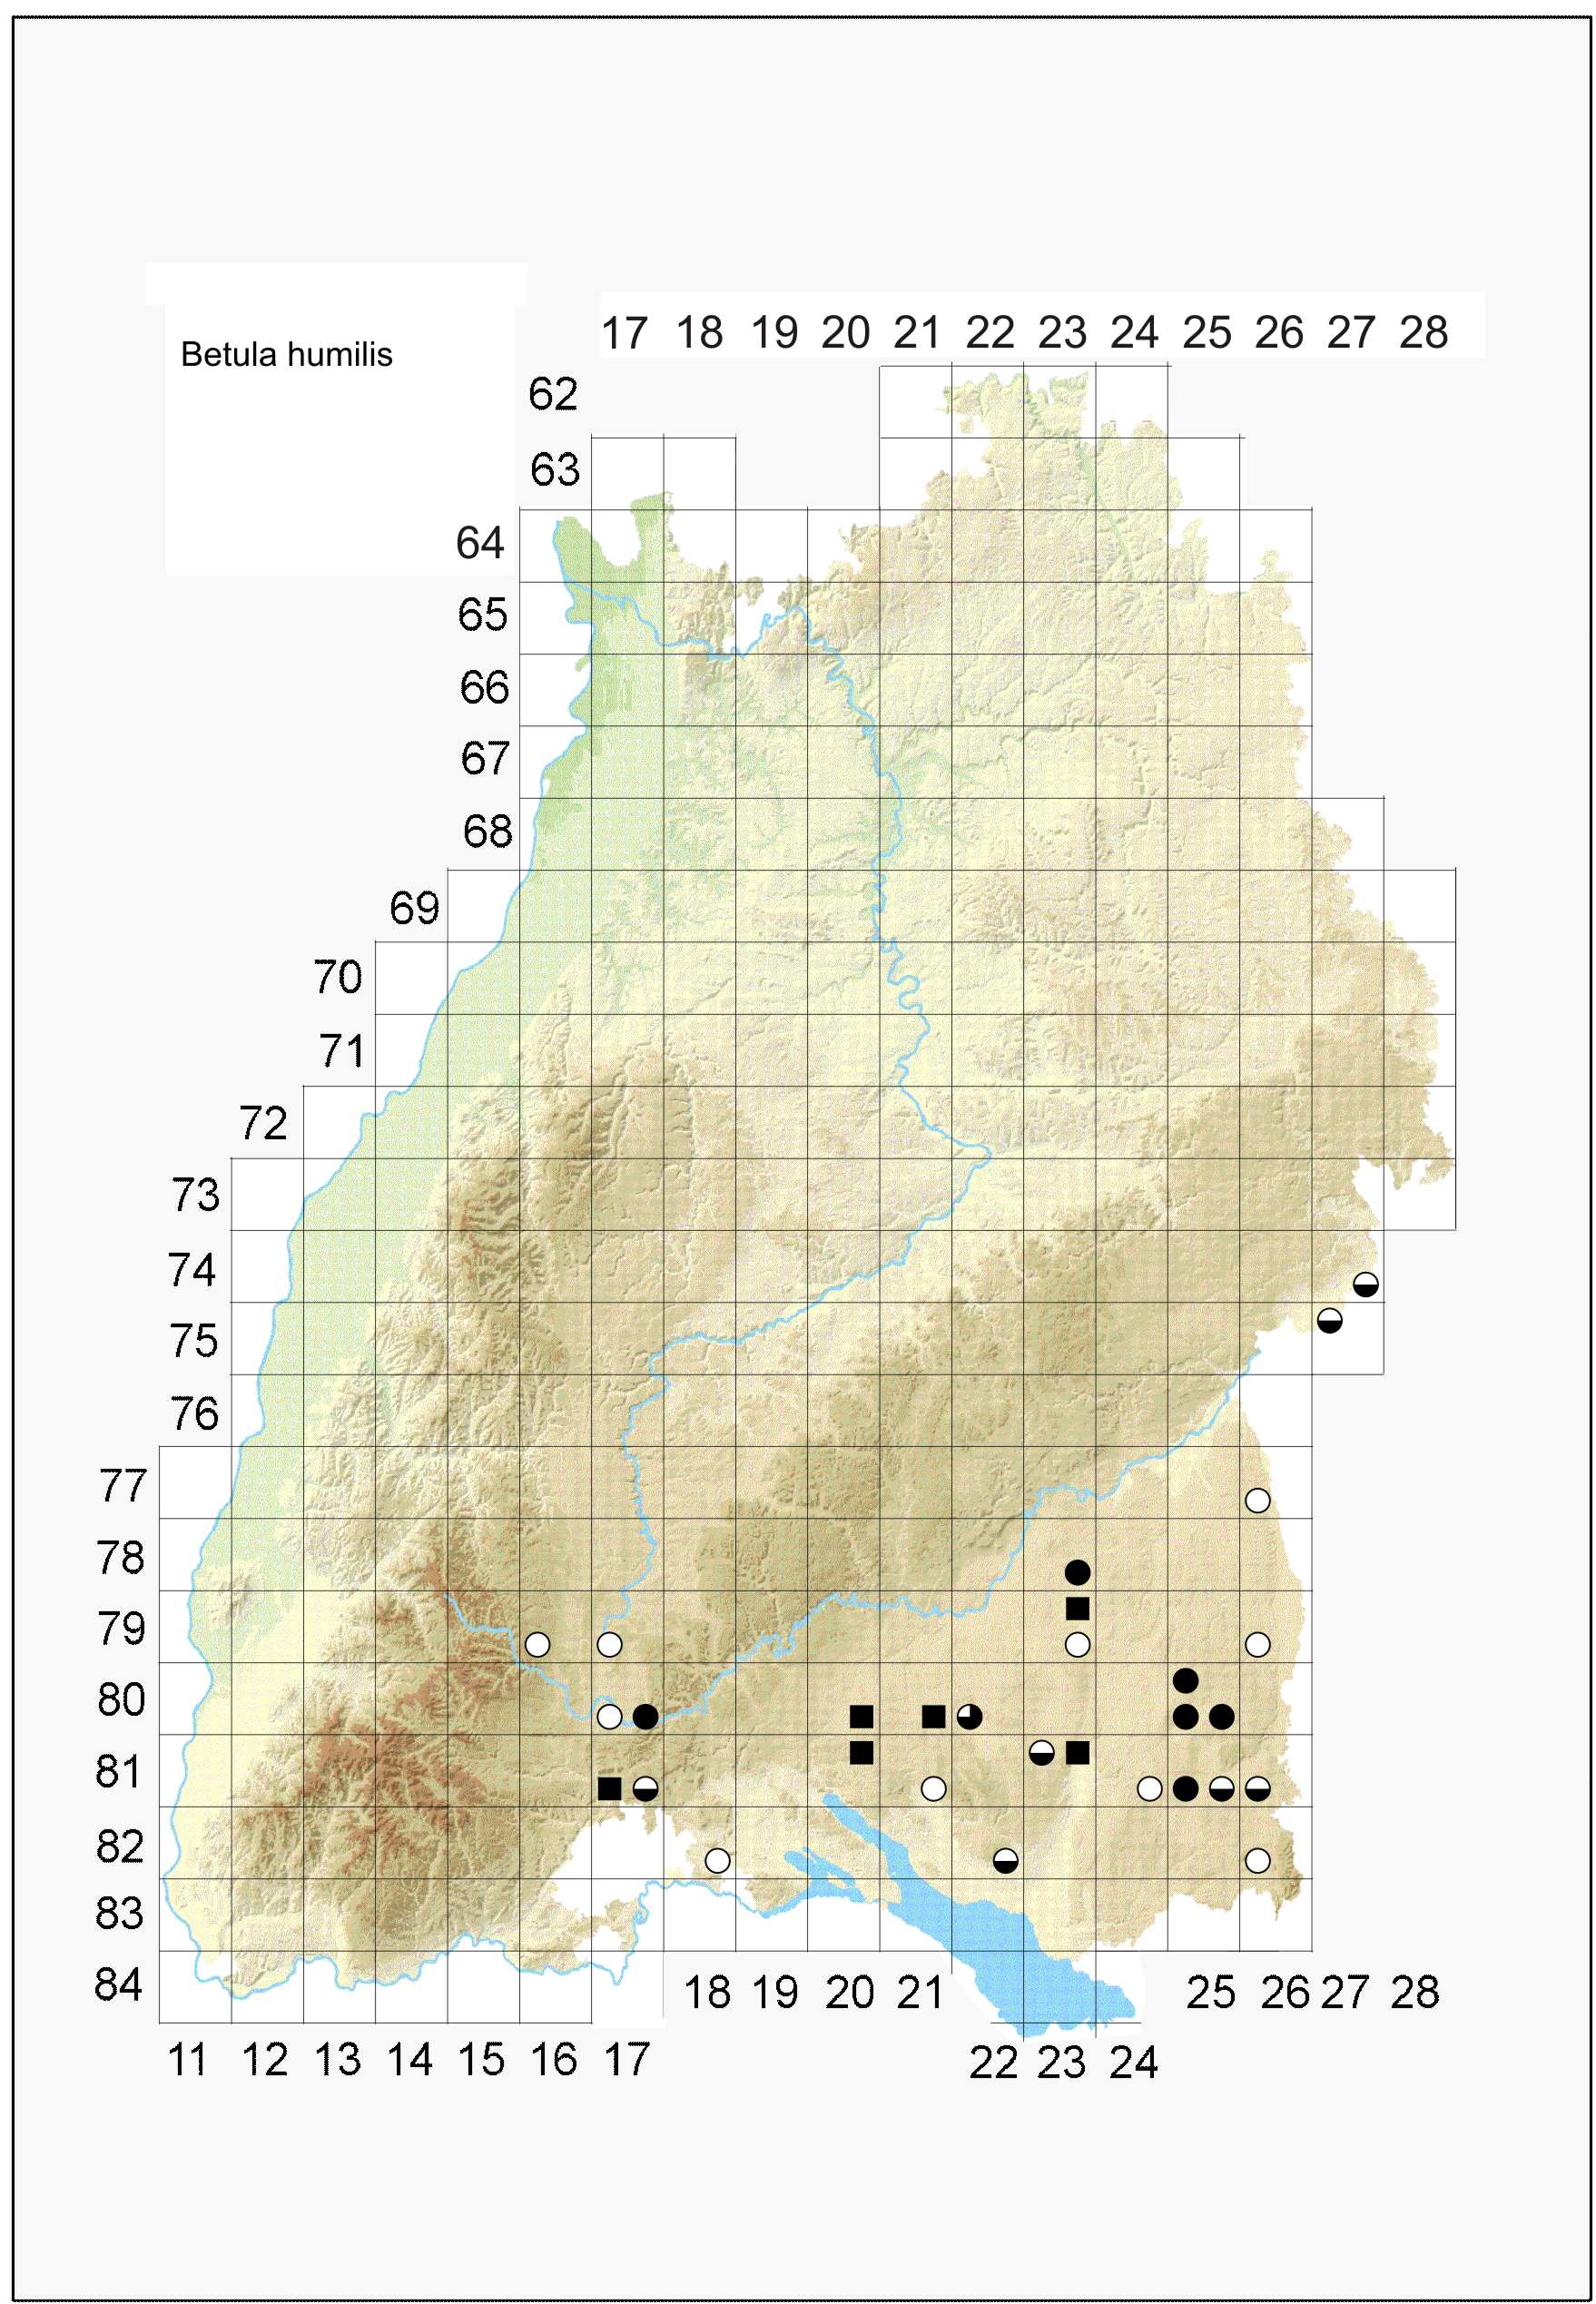Click the open circle in column 26, row 82
Image resolution: width=1596 pixels, height=2304 pixels.
coord(1257,1861)
